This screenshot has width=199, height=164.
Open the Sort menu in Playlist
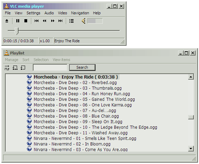pyautogui.click(x=26, y=60)
